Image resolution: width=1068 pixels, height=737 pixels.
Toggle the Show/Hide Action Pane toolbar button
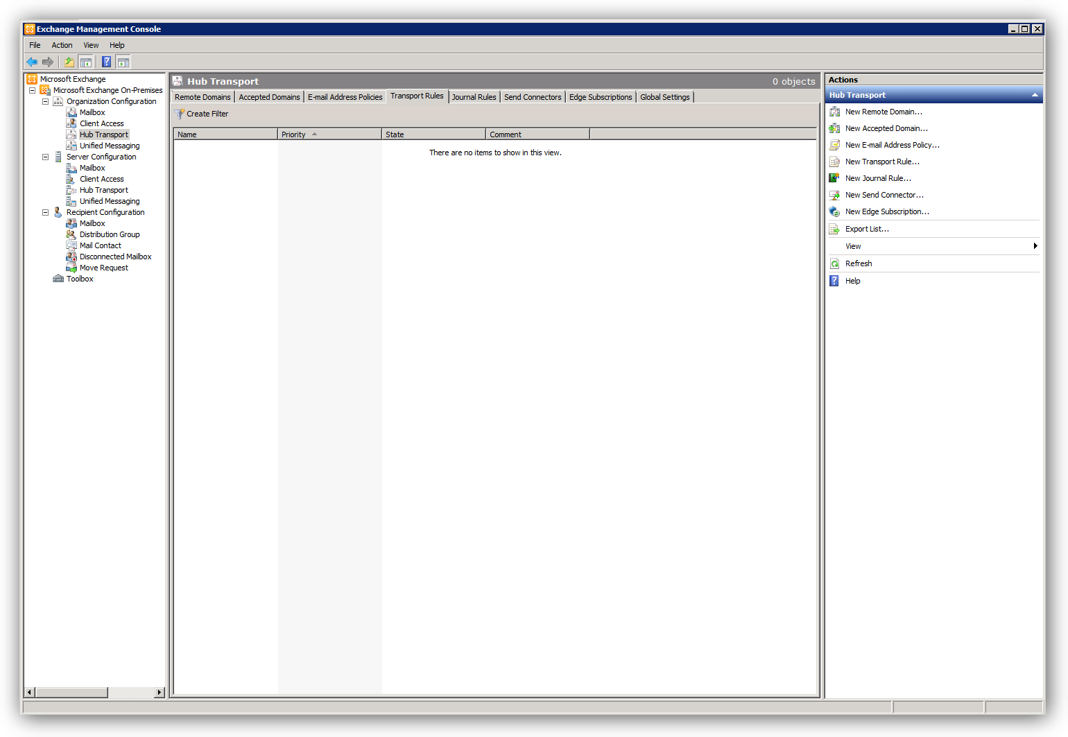point(123,62)
